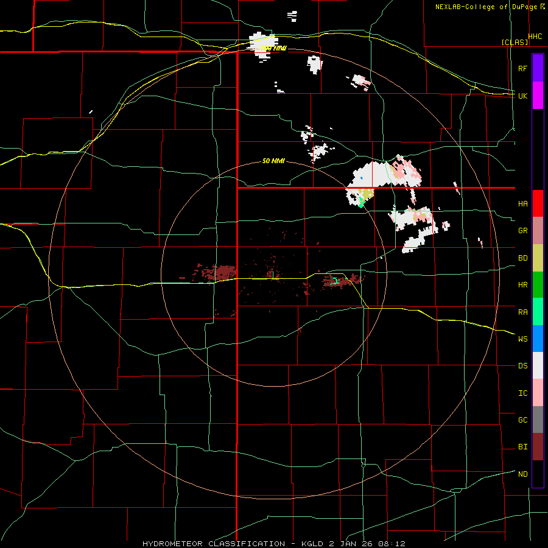Viewport: 548px width, 548px height.
Task: Click the GR legend label
Action: pyautogui.click(x=522, y=231)
